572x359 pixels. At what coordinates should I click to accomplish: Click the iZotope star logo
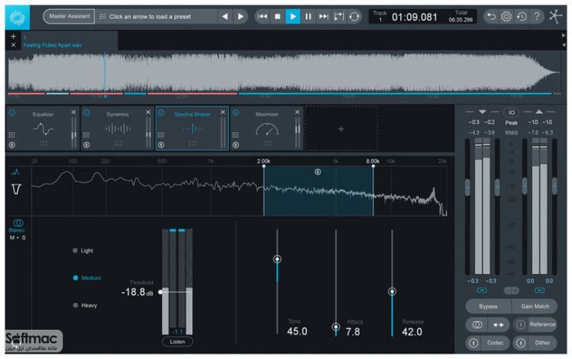tap(555, 17)
